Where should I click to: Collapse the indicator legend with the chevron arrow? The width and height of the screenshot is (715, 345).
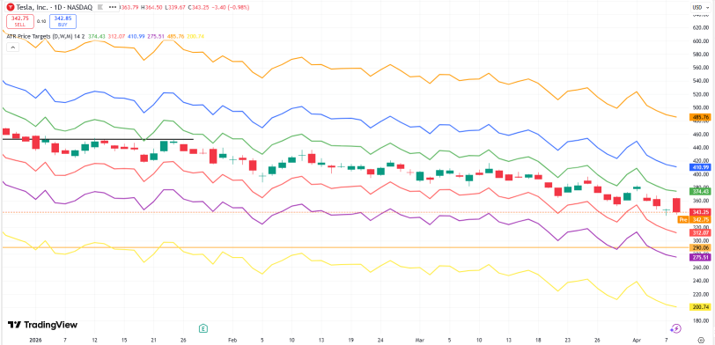pyautogui.click(x=12, y=47)
